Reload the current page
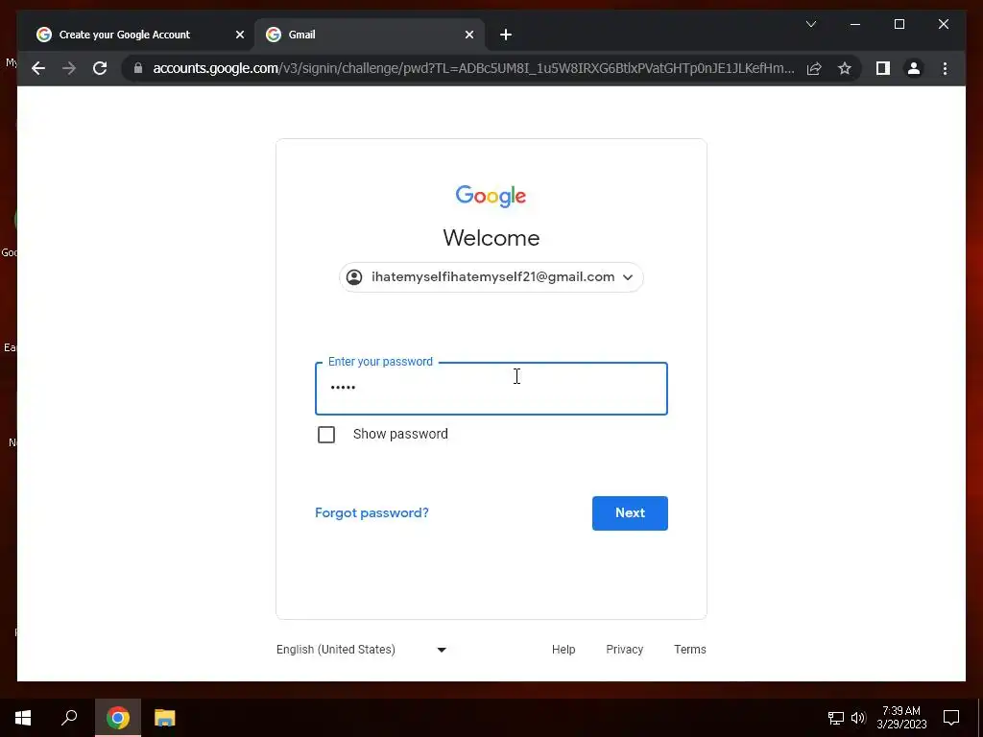Image resolution: width=983 pixels, height=737 pixels. pos(100,68)
